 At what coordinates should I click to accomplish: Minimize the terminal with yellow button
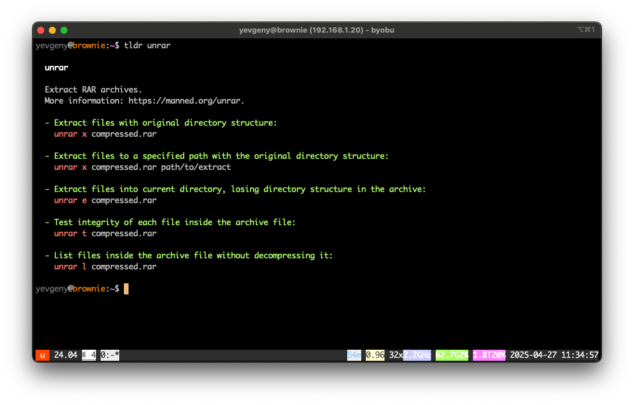[52, 30]
